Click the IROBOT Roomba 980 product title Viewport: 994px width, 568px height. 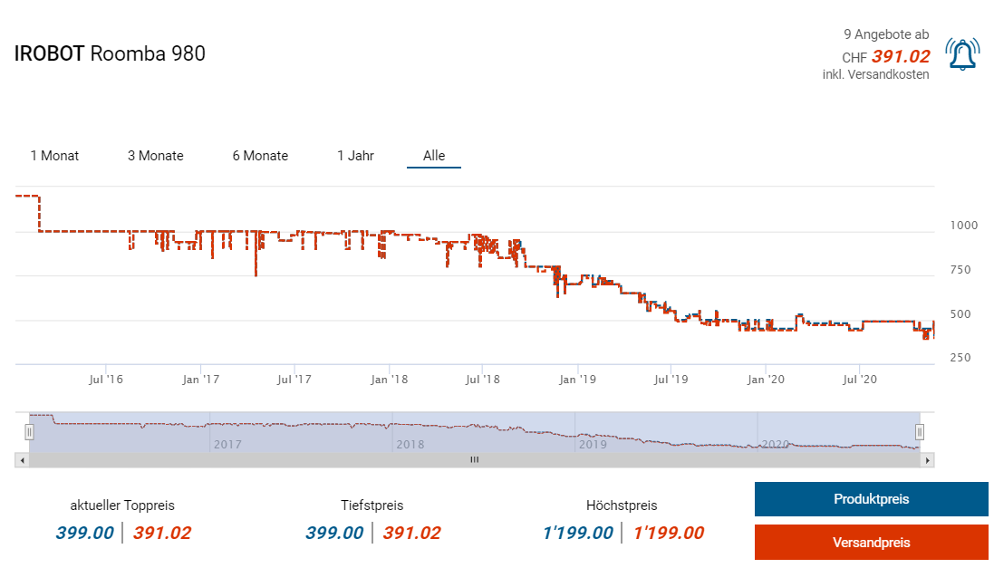[x=110, y=53]
